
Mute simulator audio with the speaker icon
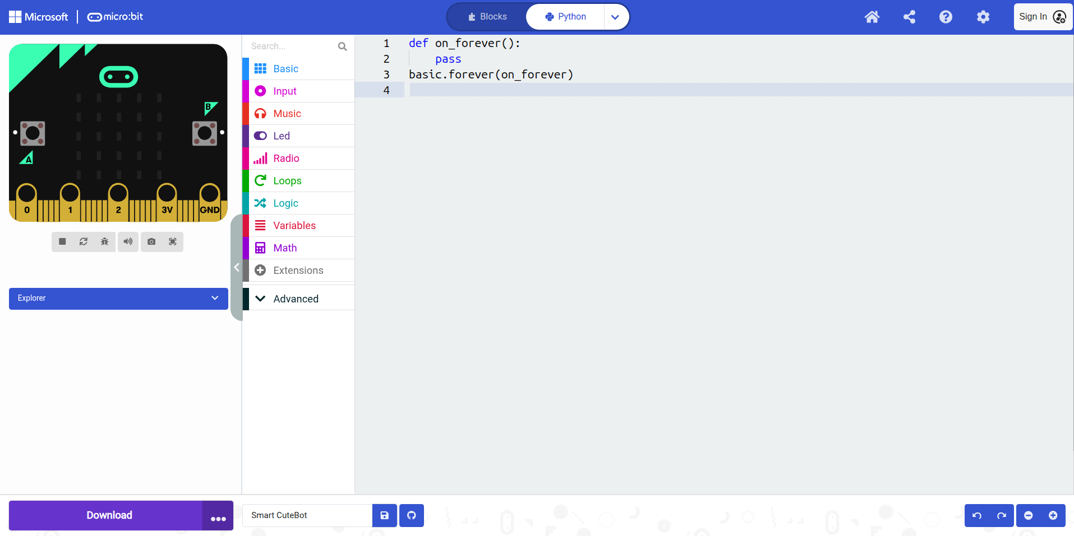tap(127, 241)
